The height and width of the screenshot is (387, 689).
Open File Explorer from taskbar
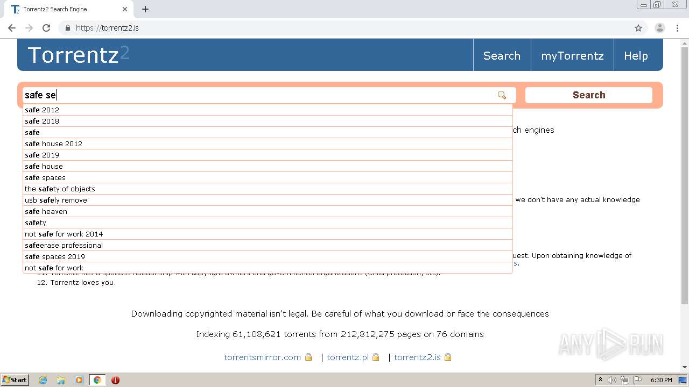61,380
